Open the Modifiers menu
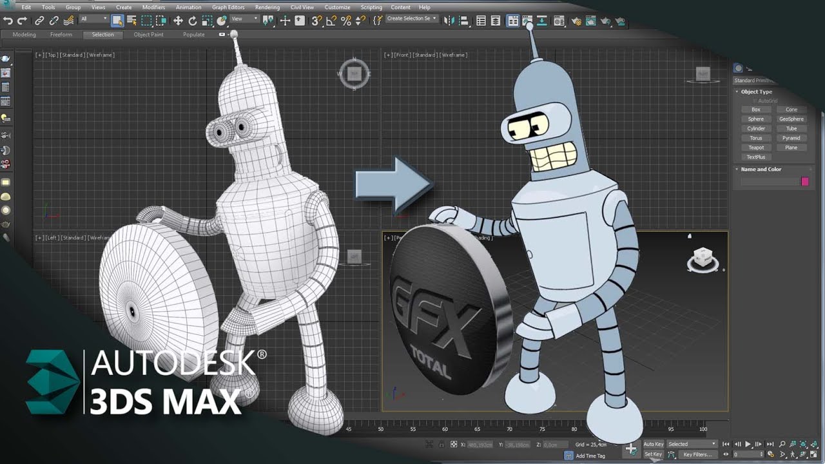Screen dimensions: 825x464 153,7
